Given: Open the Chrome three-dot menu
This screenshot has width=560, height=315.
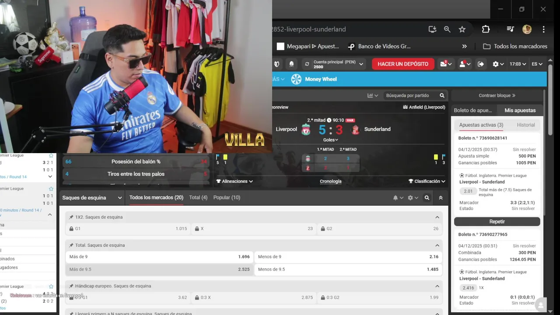Looking at the screenshot, I should pos(543,29).
